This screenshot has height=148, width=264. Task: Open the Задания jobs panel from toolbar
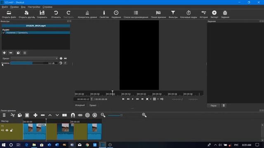(225, 14)
